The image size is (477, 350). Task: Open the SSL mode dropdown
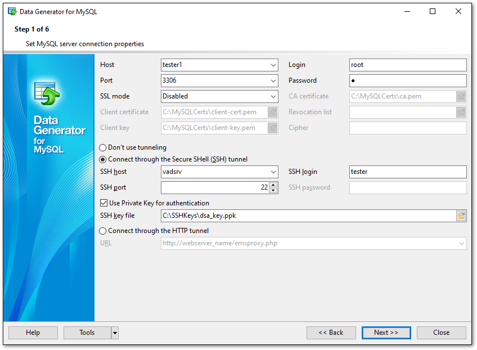(273, 97)
